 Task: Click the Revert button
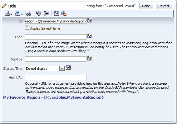pos(164,6)
